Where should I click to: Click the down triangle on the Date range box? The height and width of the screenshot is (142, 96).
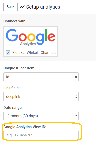tap(76, 116)
